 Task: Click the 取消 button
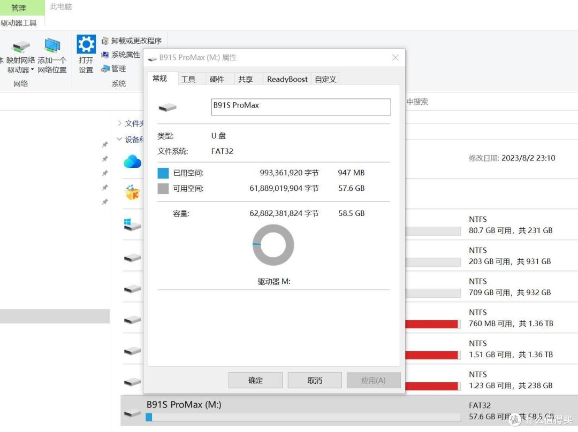click(x=315, y=380)
